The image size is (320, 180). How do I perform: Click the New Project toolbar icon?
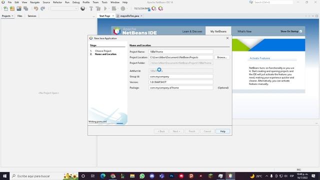[12, 8]
